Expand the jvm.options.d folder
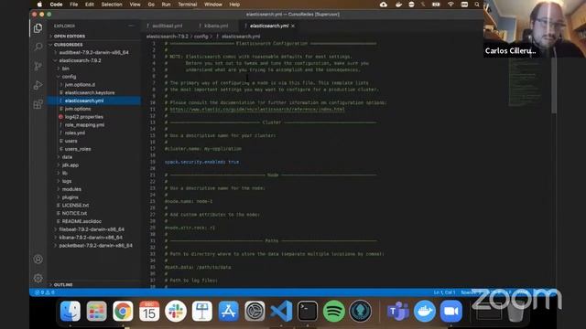Screen dimensions: 586x329 80,85
